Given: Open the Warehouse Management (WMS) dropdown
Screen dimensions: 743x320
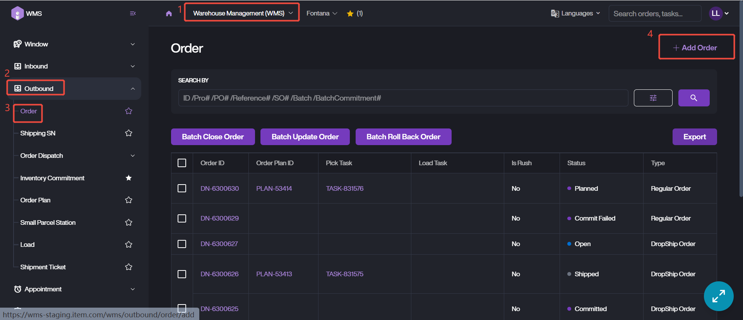Looking at the screenshot, I should click(242, 13).
